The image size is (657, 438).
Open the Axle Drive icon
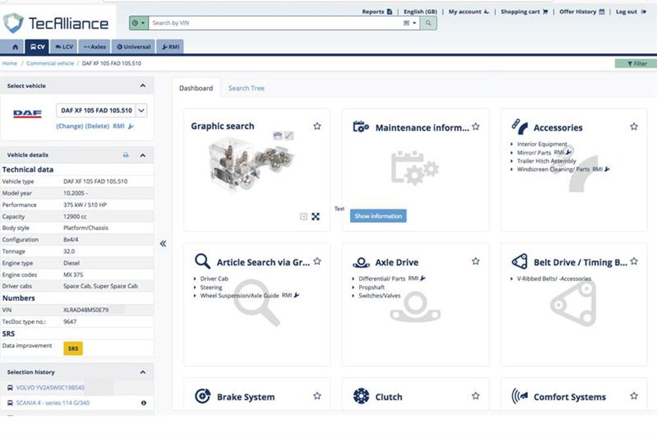pyautogui.click(x=361, y=262)
